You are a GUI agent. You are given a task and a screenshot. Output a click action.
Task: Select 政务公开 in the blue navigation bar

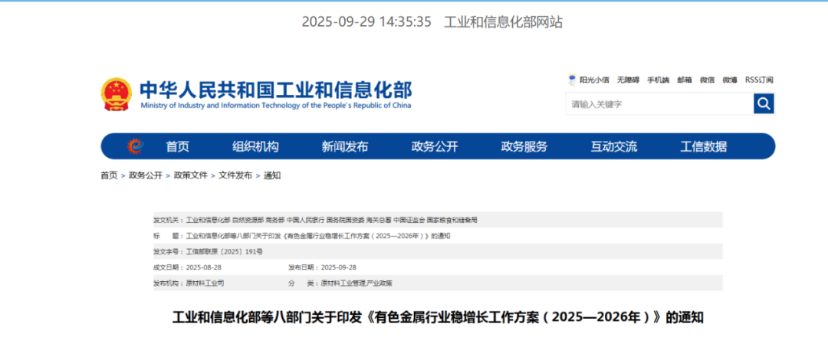click(435, 146)
